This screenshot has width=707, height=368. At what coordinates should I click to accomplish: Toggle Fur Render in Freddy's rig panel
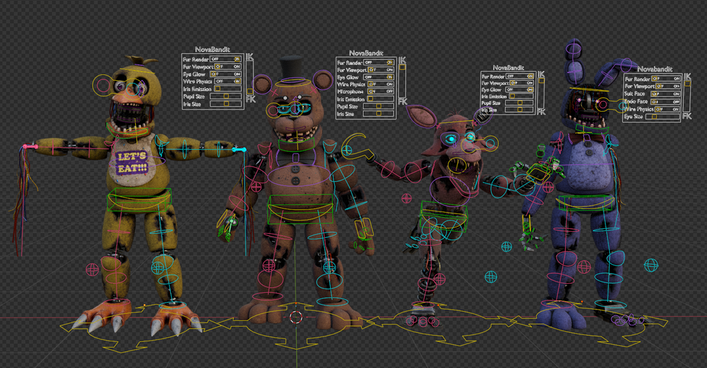379,63
